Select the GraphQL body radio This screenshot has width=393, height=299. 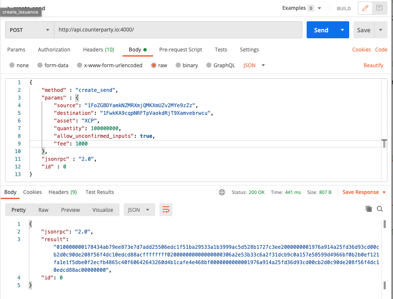tap(209, 65)
